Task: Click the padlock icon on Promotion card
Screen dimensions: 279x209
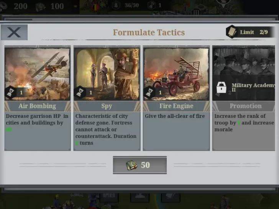Action: coord(222,87)
